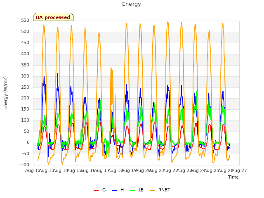Click the 100 y-axis tick label
Image resolution: width=264 pixels, height=198 pixels.
25,120
